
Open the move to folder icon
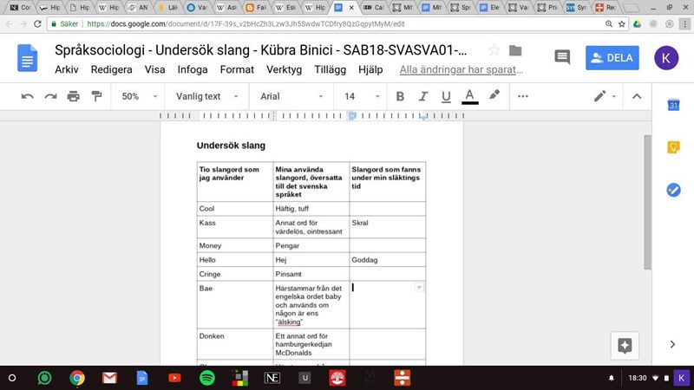[515, 50]
